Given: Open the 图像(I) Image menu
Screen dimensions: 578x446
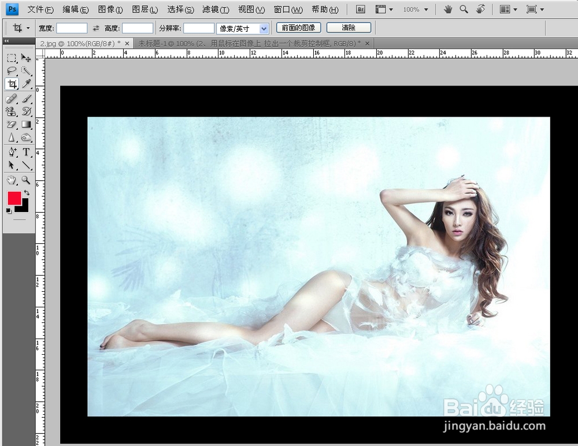Looking at the screenshot, I should (110, 10).
